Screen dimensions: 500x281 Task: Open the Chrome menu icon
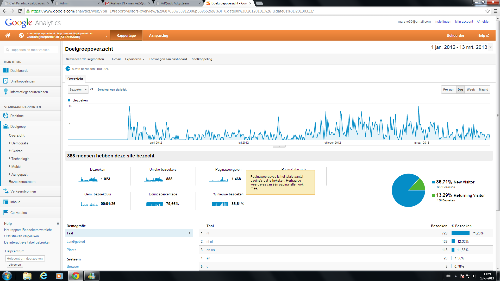click(496, 11)
